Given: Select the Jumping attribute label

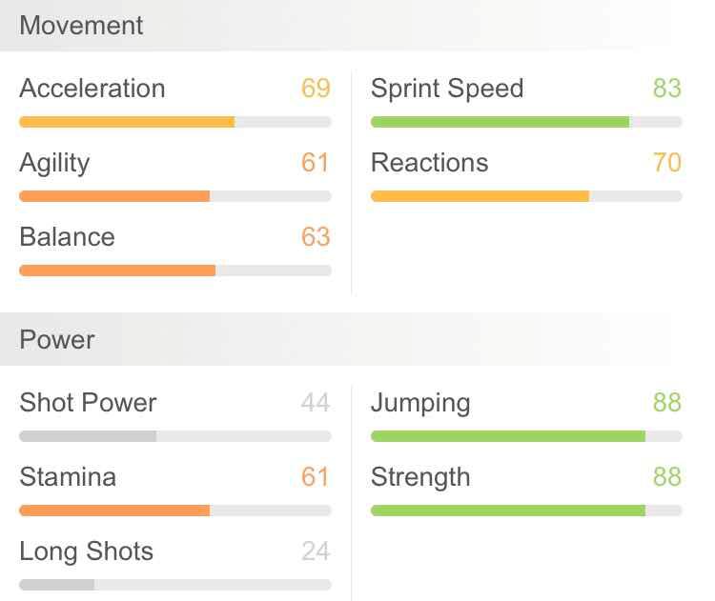Looking at the screenshot, I should (x=420, y=403).
